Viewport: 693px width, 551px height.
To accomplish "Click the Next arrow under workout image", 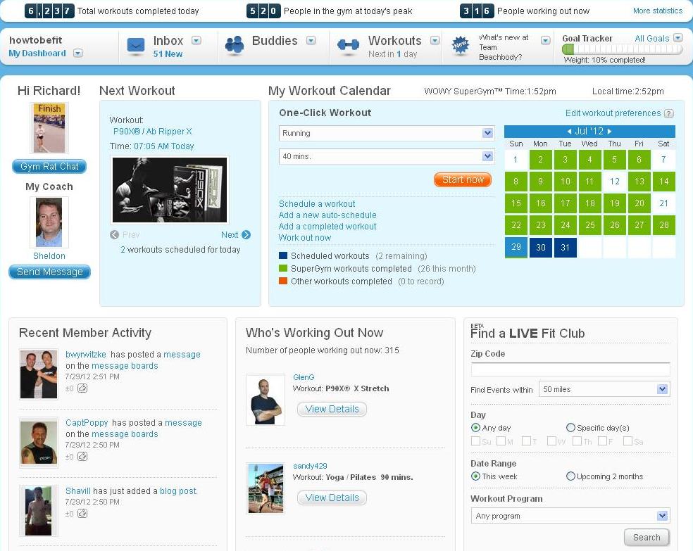I will tap(246, 235).
